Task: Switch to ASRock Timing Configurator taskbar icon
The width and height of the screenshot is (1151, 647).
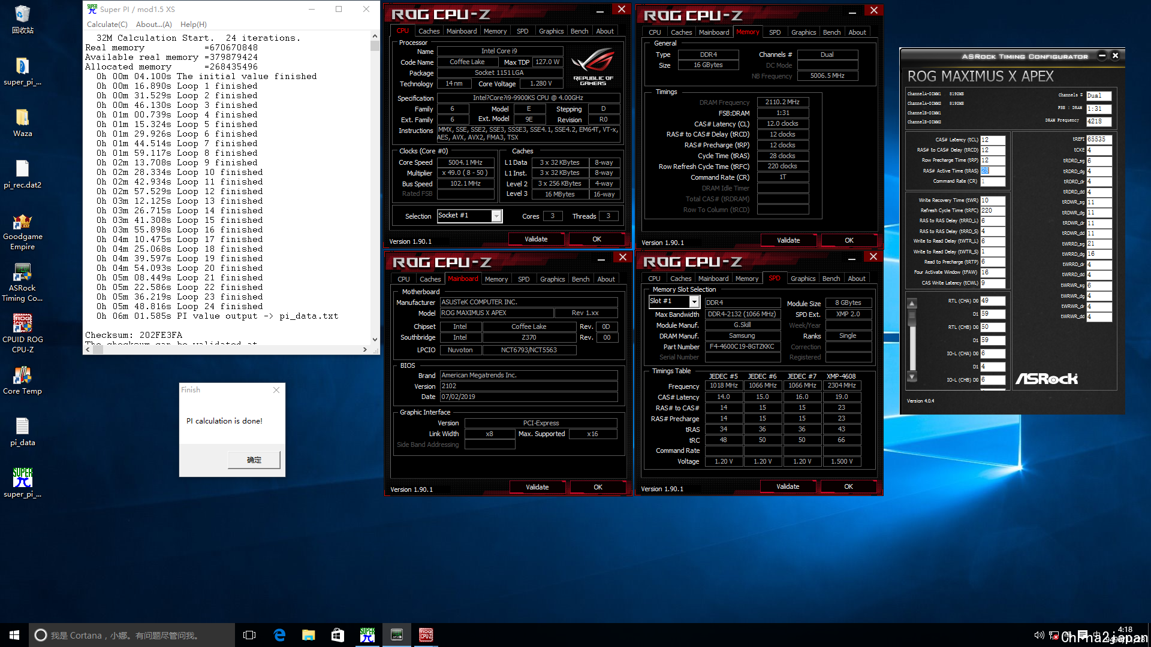Action: [x=396, y=635]
